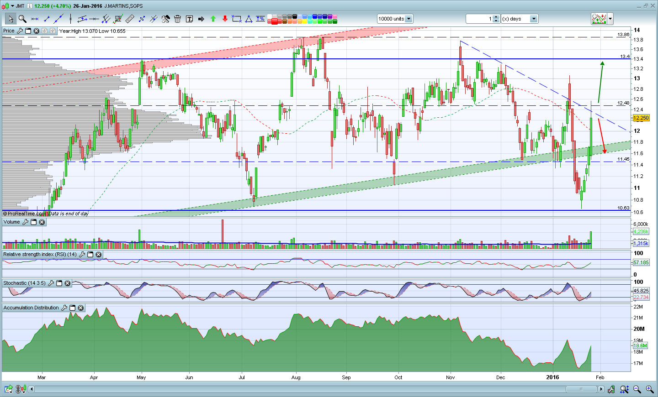Increase the timeframe number stepper
The height and width of the screenshot is (397, 658).
click(x=497, y=17)
